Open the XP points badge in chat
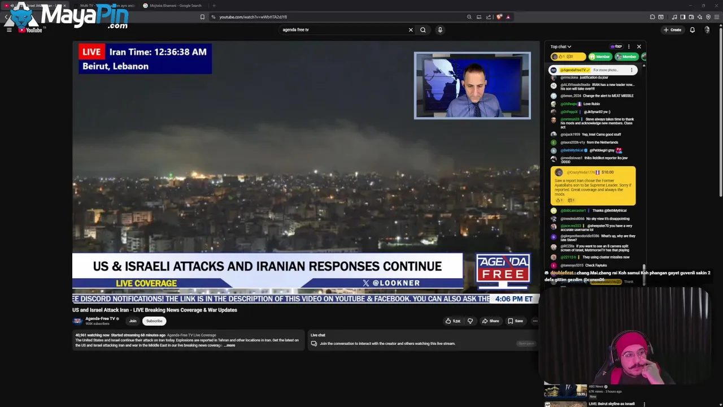Viewport: 723px width, 407px height. (x=616, y=47)
